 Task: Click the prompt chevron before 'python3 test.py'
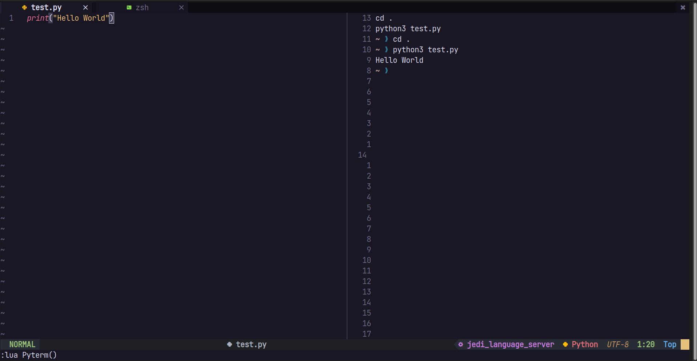tap(386, 50)
